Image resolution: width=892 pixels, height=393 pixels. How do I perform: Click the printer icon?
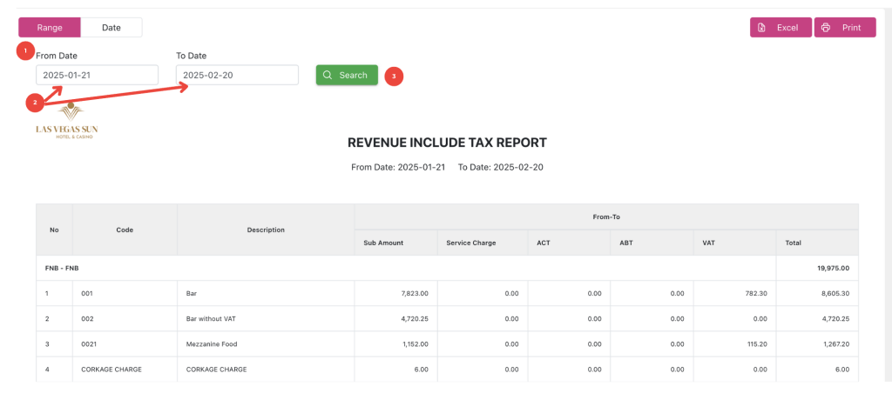point(826,28)
